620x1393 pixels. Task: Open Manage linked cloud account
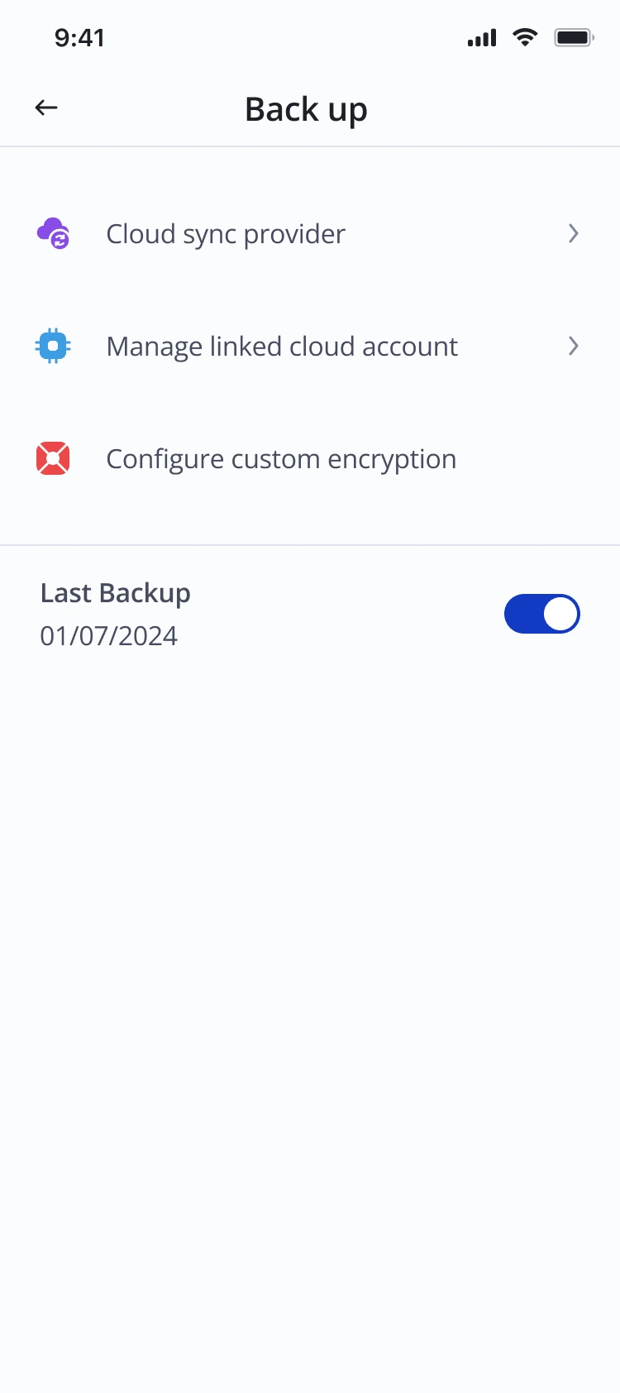pos(282,347)
